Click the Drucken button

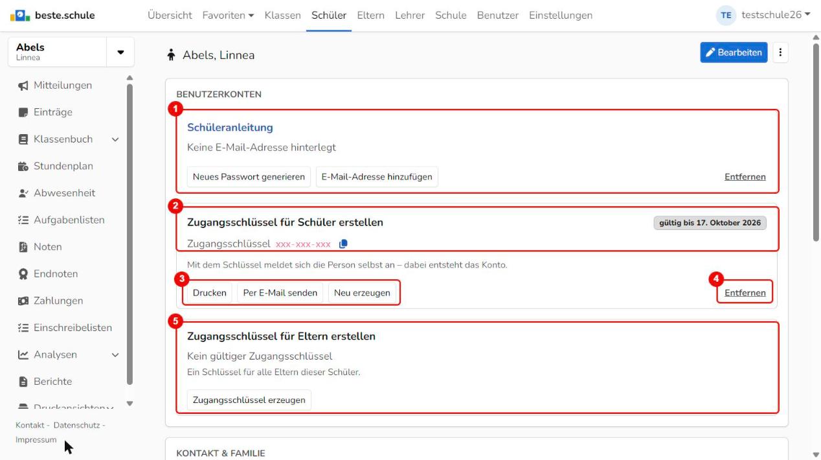click(210, 293)
